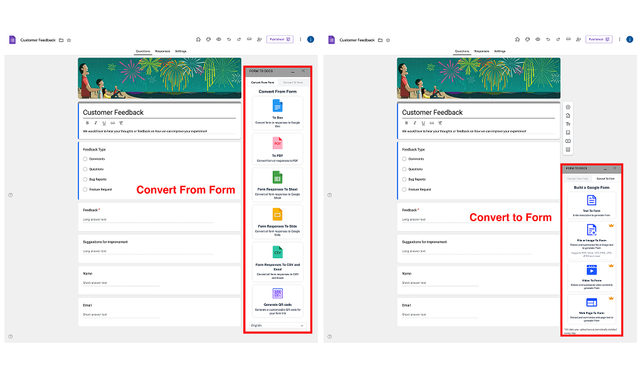Open Form Responses To Sheet converter
The width and height of the screenshot is (642, 376).
[278, 185]
